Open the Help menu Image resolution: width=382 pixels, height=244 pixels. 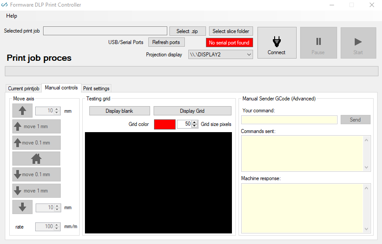pos(12,16)
